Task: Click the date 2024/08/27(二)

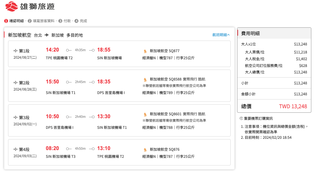Action: [25, 57]
